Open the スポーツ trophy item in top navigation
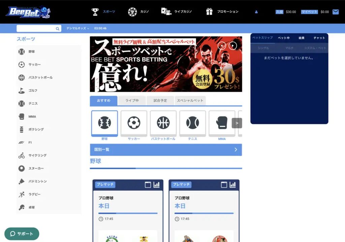Viewport: 345px width, 242px height. point(103,12)
